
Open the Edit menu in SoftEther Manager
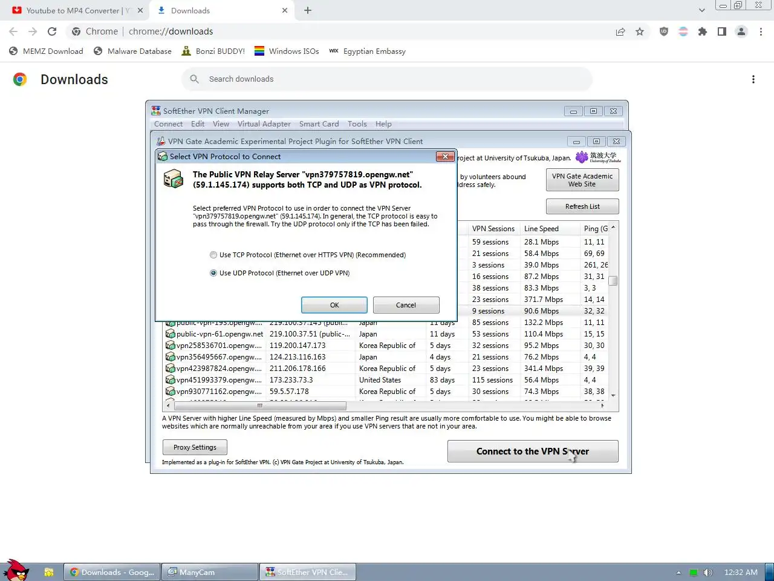tap(198, 124)
